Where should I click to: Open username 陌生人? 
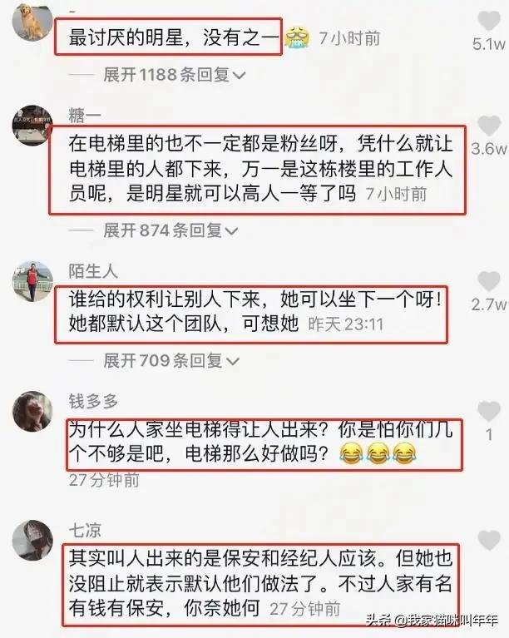coord(93,271)
